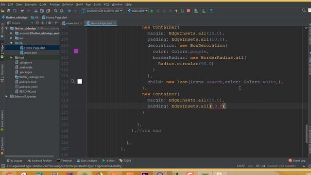Click the Help question mark icon
The height and width of the screenshot is (175, 311).
click(x=211, y=11)
